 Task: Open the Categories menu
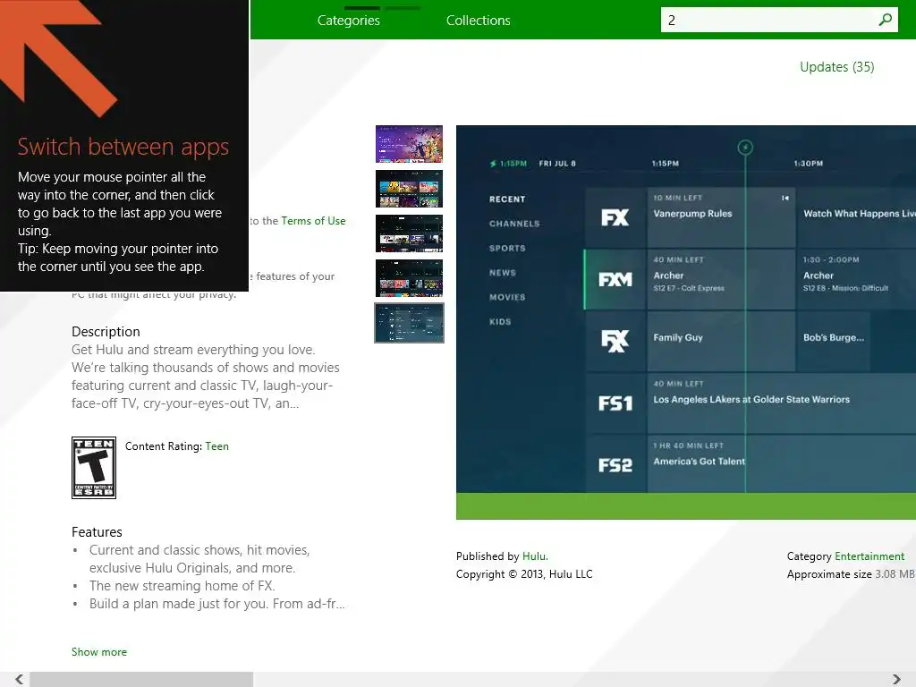coord(348,21)
